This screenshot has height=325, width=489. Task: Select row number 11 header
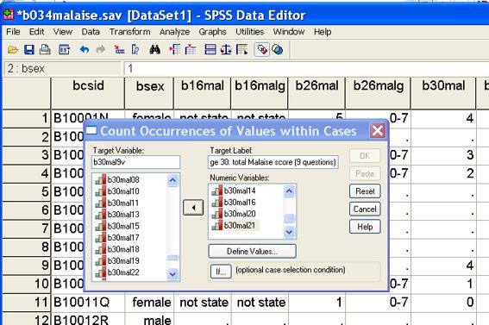pos(26,303)
